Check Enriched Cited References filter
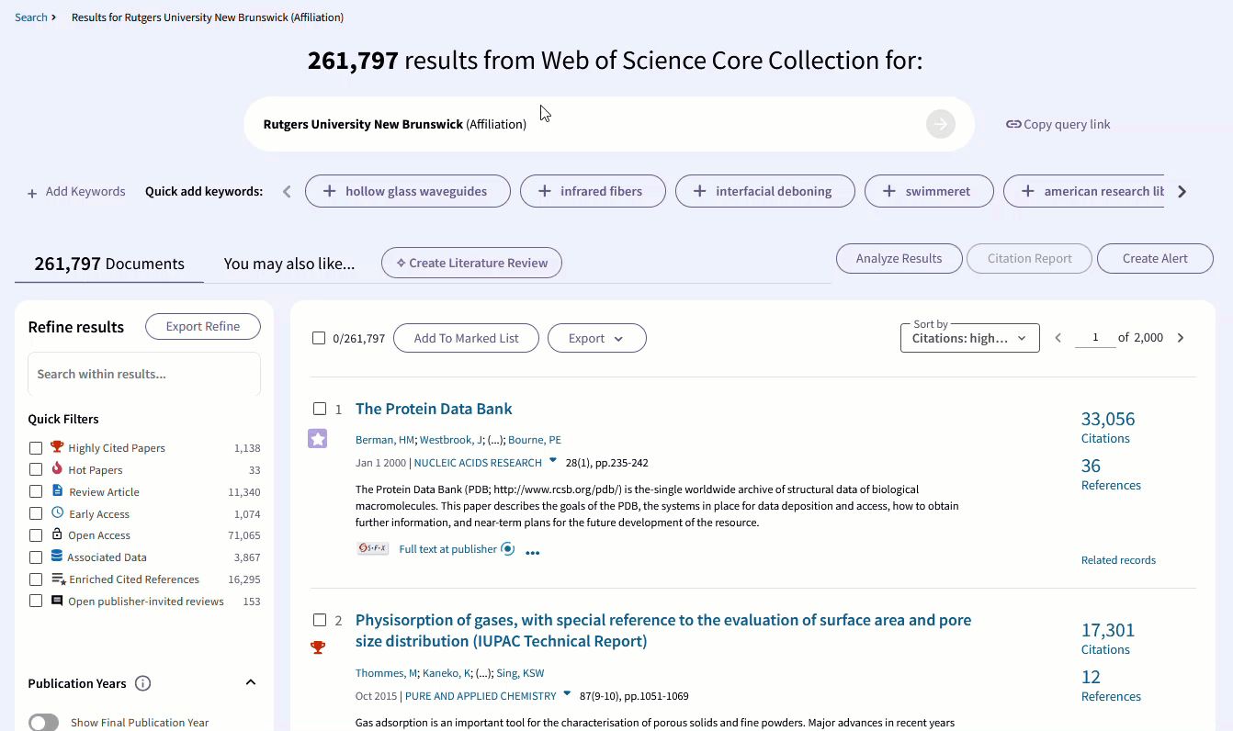The width and height of the screenshot is (1233, 731). point(36,579)
